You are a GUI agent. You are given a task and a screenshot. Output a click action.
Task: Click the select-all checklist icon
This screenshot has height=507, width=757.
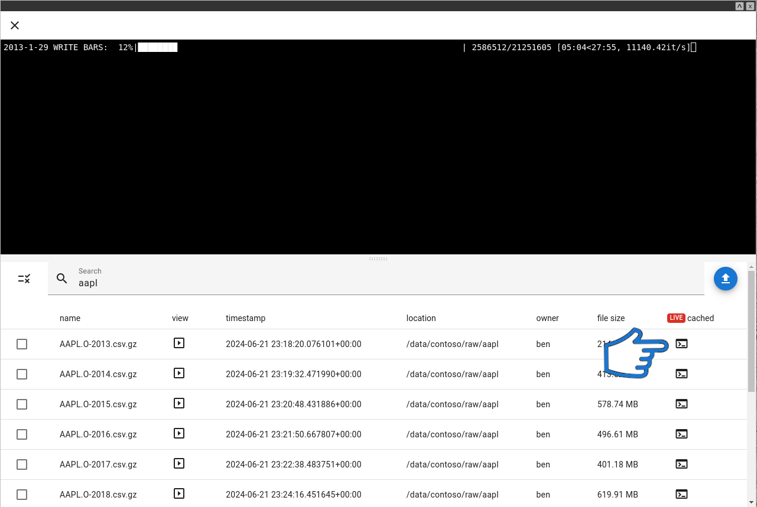coord(24,279)
